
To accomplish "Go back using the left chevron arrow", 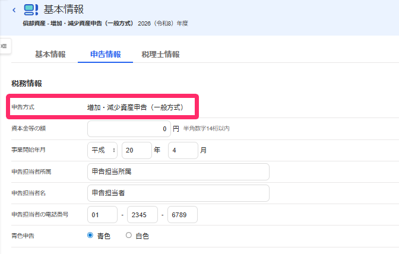I will (x=14, y=10).
